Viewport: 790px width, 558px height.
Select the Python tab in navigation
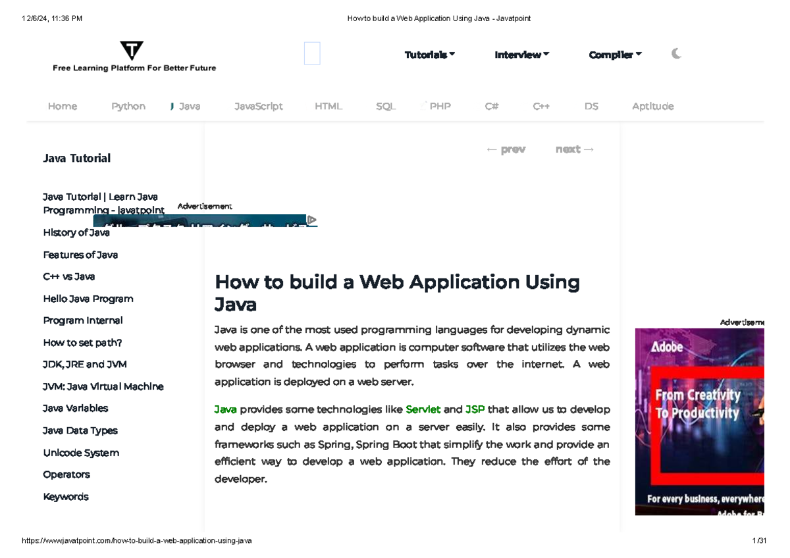coord(128,106)
